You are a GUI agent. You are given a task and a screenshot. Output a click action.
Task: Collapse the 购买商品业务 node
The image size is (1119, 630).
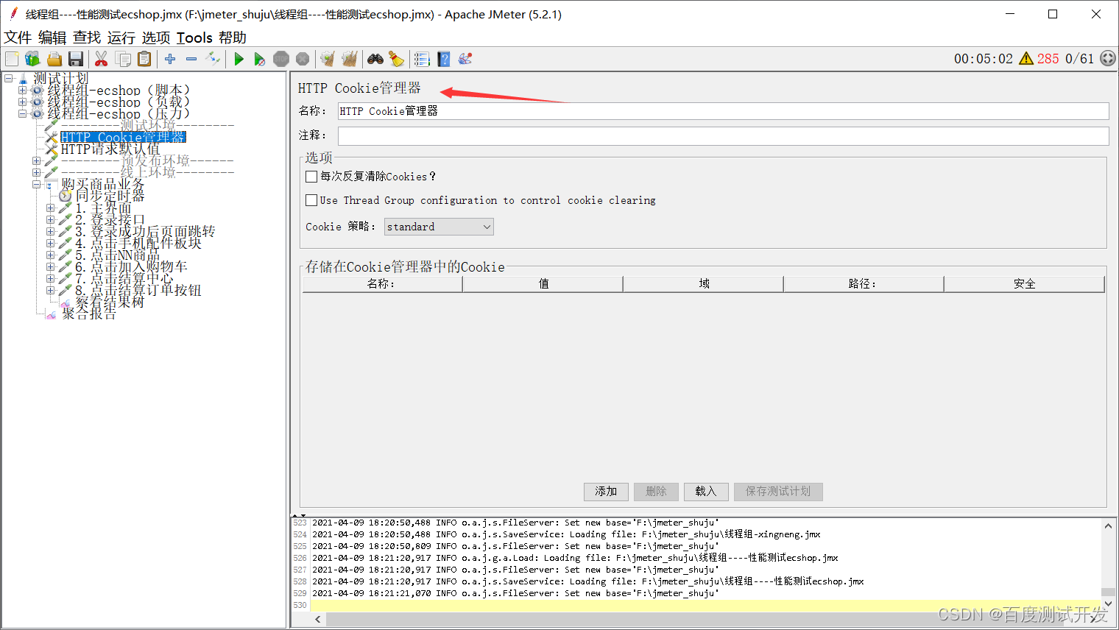[x=36, y=184]
